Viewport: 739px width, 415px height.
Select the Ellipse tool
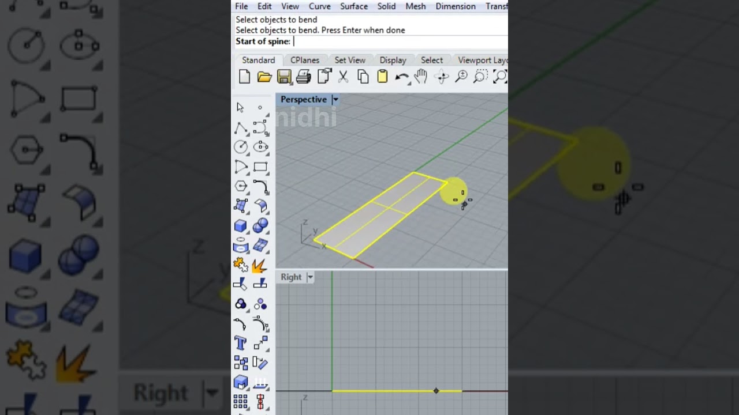tap(260, 147)
